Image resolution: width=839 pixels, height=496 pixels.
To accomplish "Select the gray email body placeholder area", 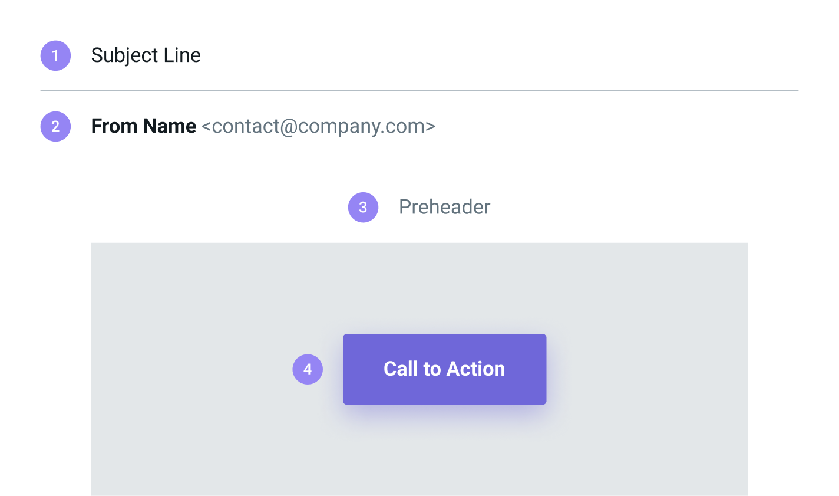I will 419,369.
